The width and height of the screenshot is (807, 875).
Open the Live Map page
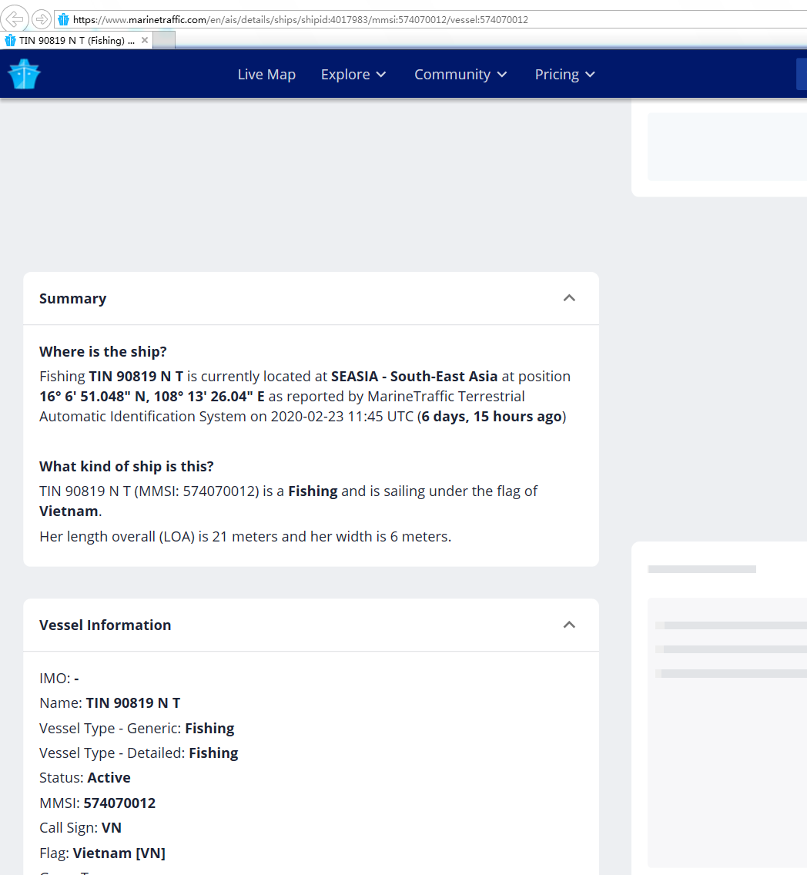266,74
